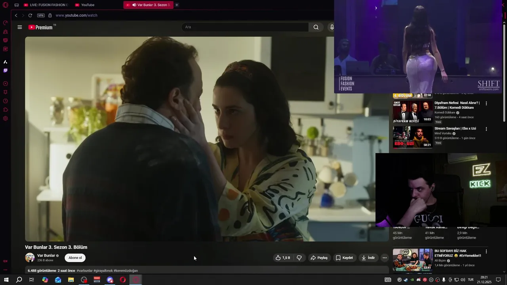
Task: Switch to LIVE: FUSION FASHION tab
Action: 46,5
